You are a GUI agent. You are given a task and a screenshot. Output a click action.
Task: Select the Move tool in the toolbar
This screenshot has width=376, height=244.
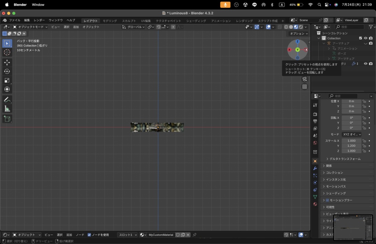7,63
